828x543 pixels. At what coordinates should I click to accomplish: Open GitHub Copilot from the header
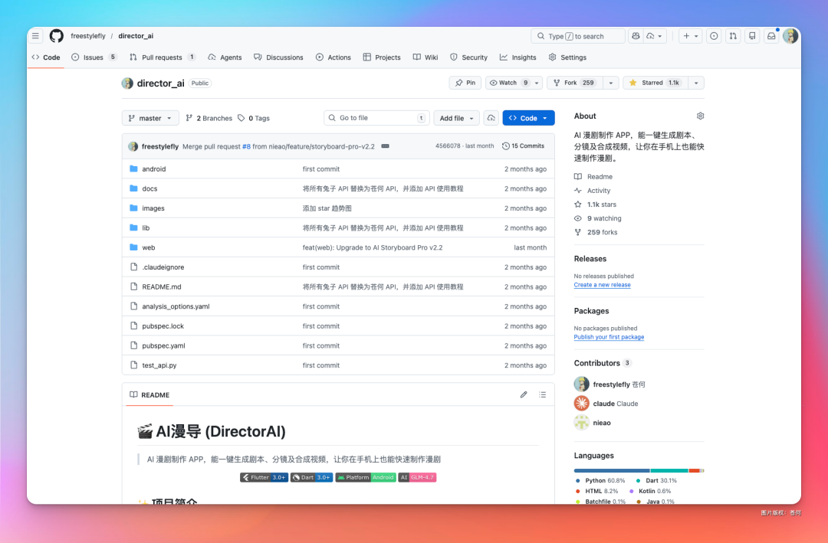point(636,36)
